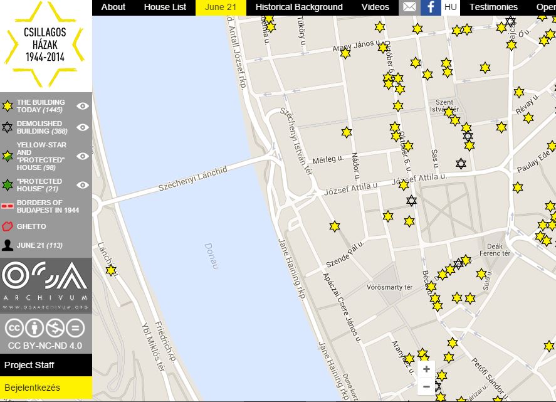Switch language to HU
Screen dimensions: 556x402
450,7
